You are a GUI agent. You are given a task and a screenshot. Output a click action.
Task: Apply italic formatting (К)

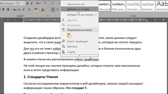pyautogui.click(x=3, y=9)
